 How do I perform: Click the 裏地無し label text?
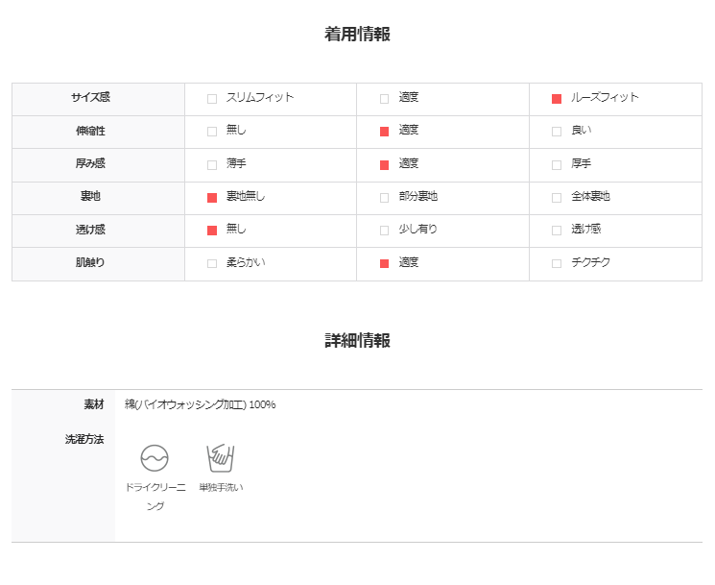coord(246,196)
